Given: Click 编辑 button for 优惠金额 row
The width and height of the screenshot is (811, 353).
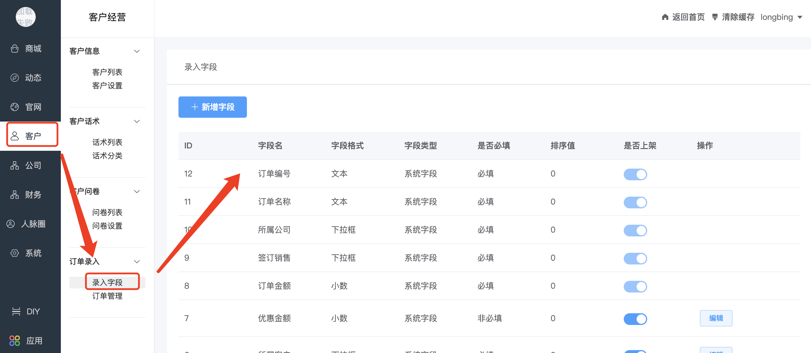Looking at the screenshot, I should [x=716, y=318].
